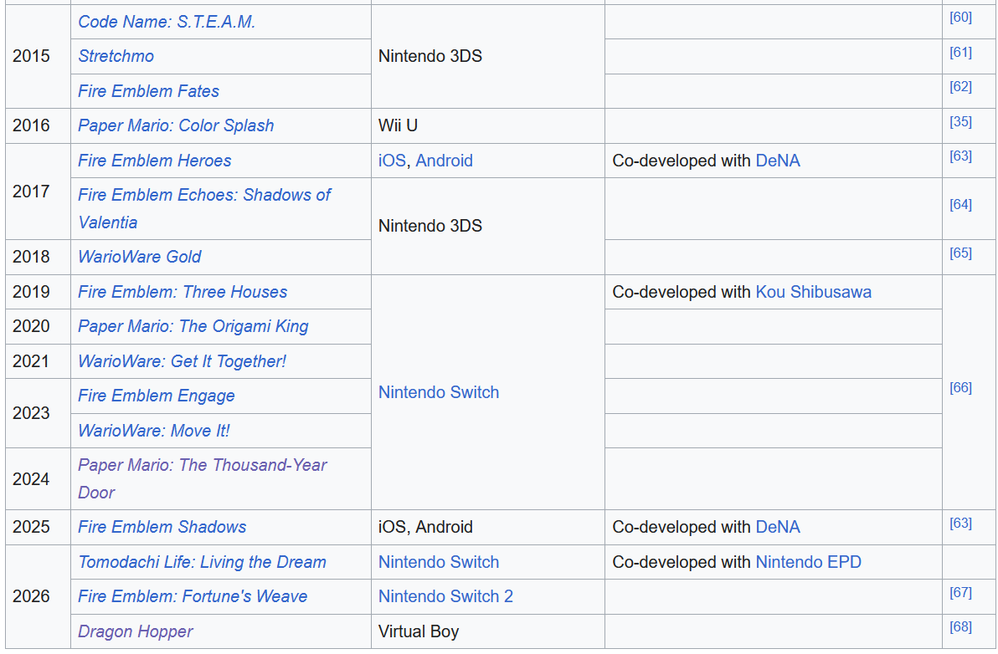Open the WarioWare Gold link
This screenshot has width=998, height=654.
point(139,256)
